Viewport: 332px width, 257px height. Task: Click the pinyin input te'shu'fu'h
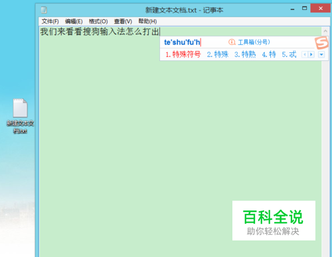click(182, 42)
